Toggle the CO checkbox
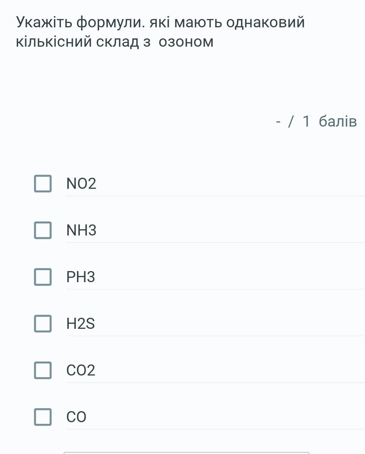This screenshot has height=454, width=365. [x=43, y=417]
